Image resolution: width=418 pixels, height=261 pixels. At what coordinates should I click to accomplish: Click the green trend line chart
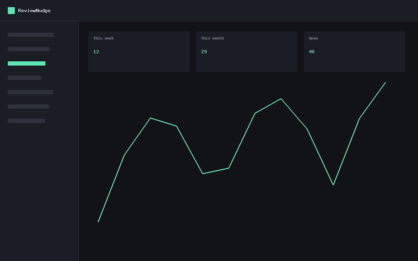242,152
